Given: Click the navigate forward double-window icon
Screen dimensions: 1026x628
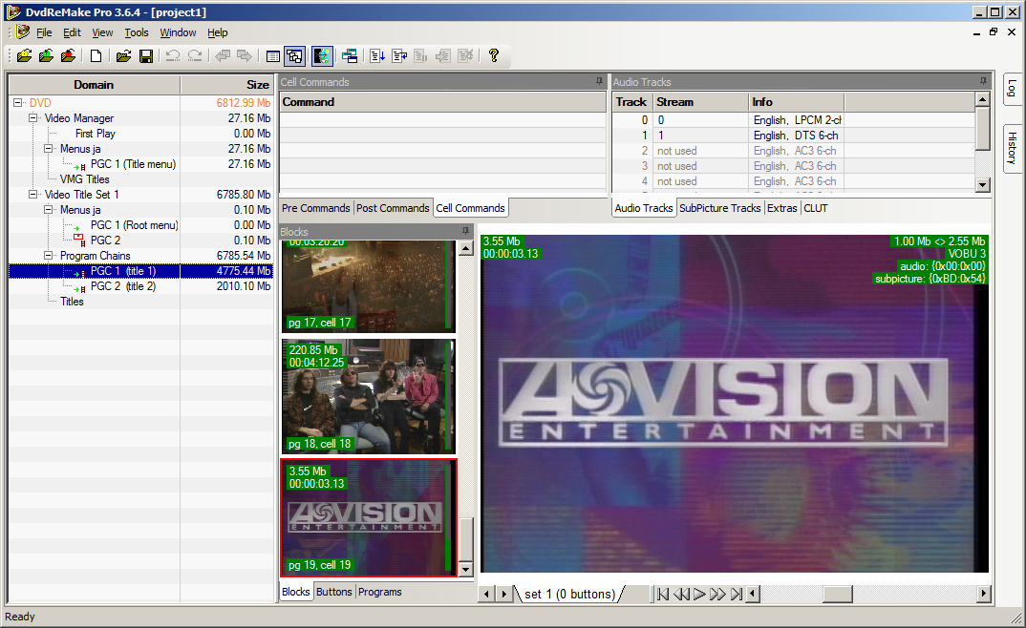Looking at the screenshot, I should (x=245, y=56).
